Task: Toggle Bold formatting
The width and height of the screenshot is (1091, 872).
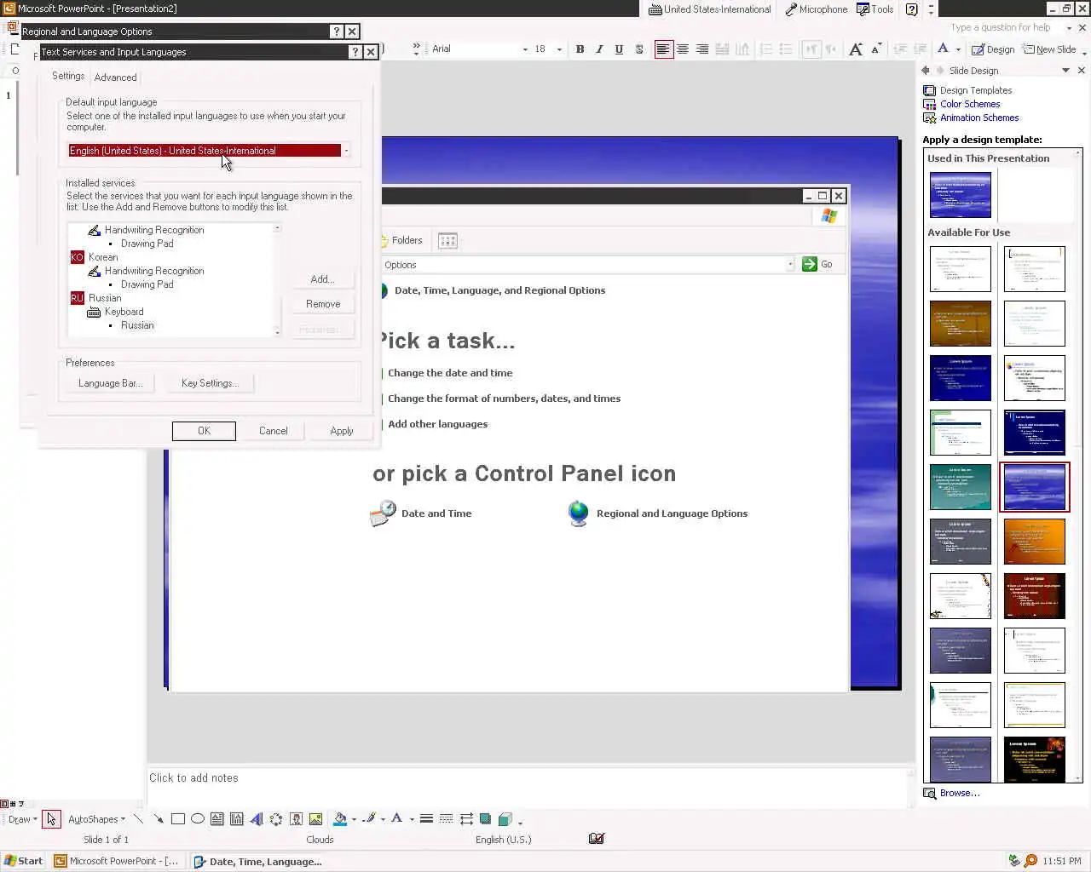Action: pos(580,49)
